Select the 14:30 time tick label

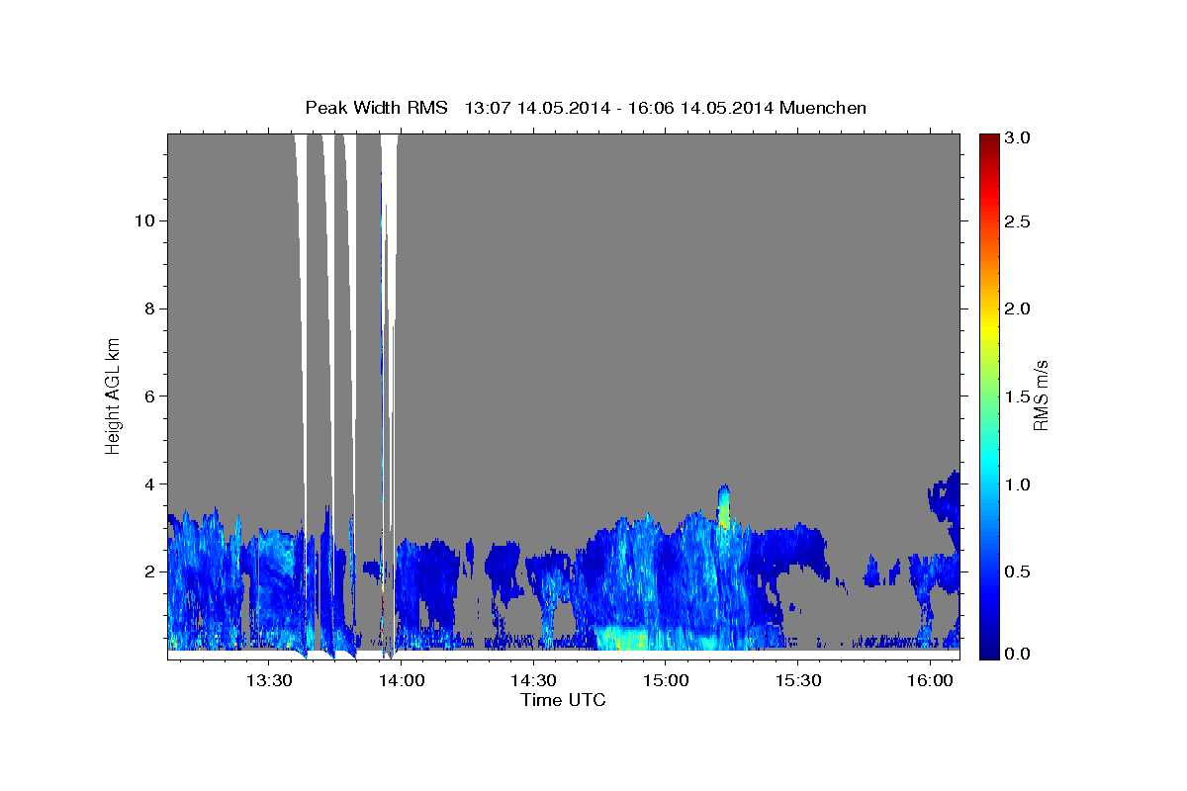tap(533, 680)
